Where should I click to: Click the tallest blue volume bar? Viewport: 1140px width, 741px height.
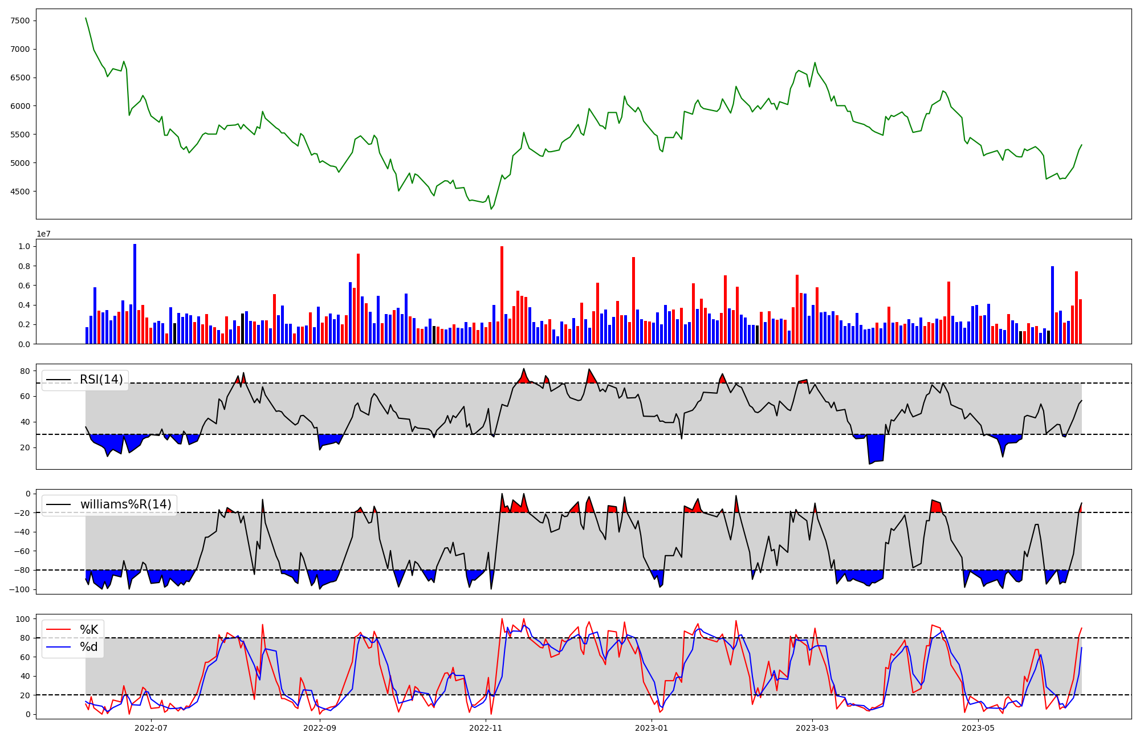135,294
